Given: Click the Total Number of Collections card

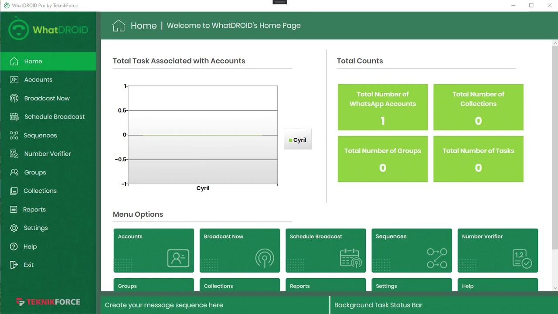Looking at the screenshot, I should (x=478, y=107).
